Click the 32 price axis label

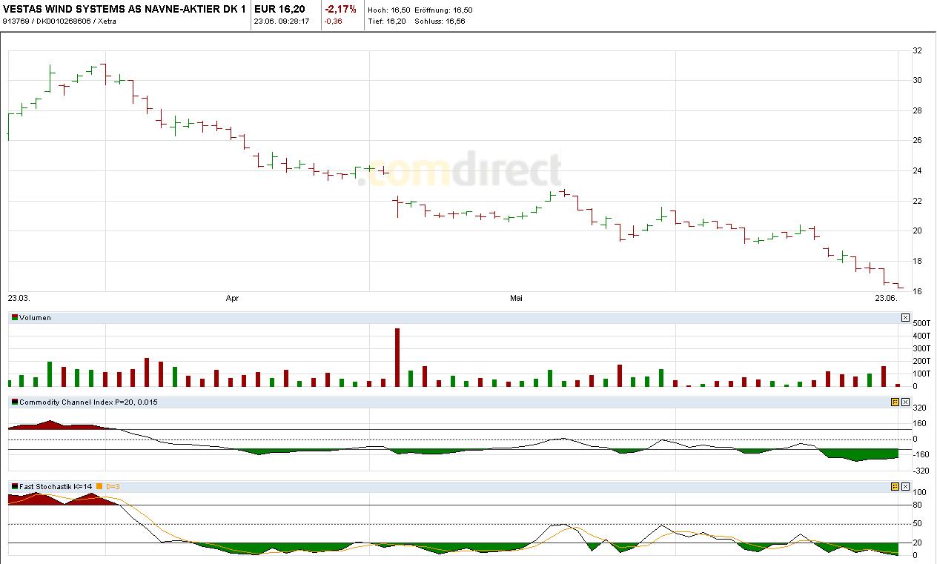click(x=918, y=50)
